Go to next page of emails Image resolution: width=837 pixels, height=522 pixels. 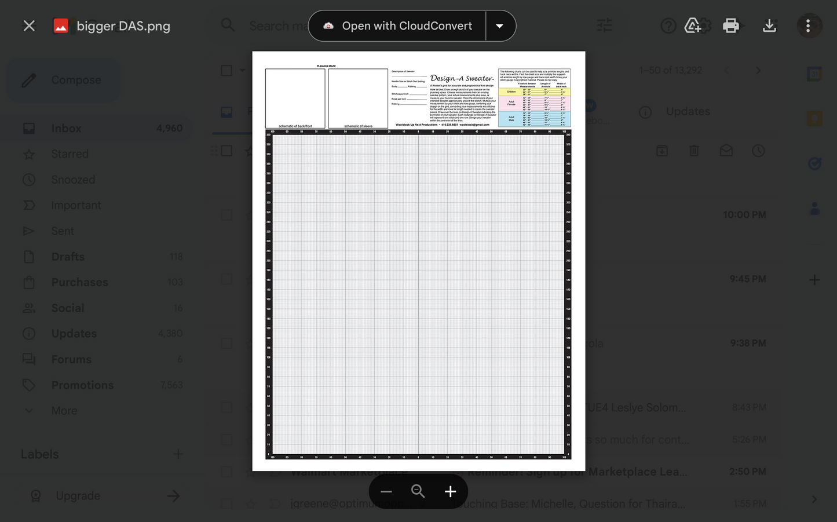[758, 70]
